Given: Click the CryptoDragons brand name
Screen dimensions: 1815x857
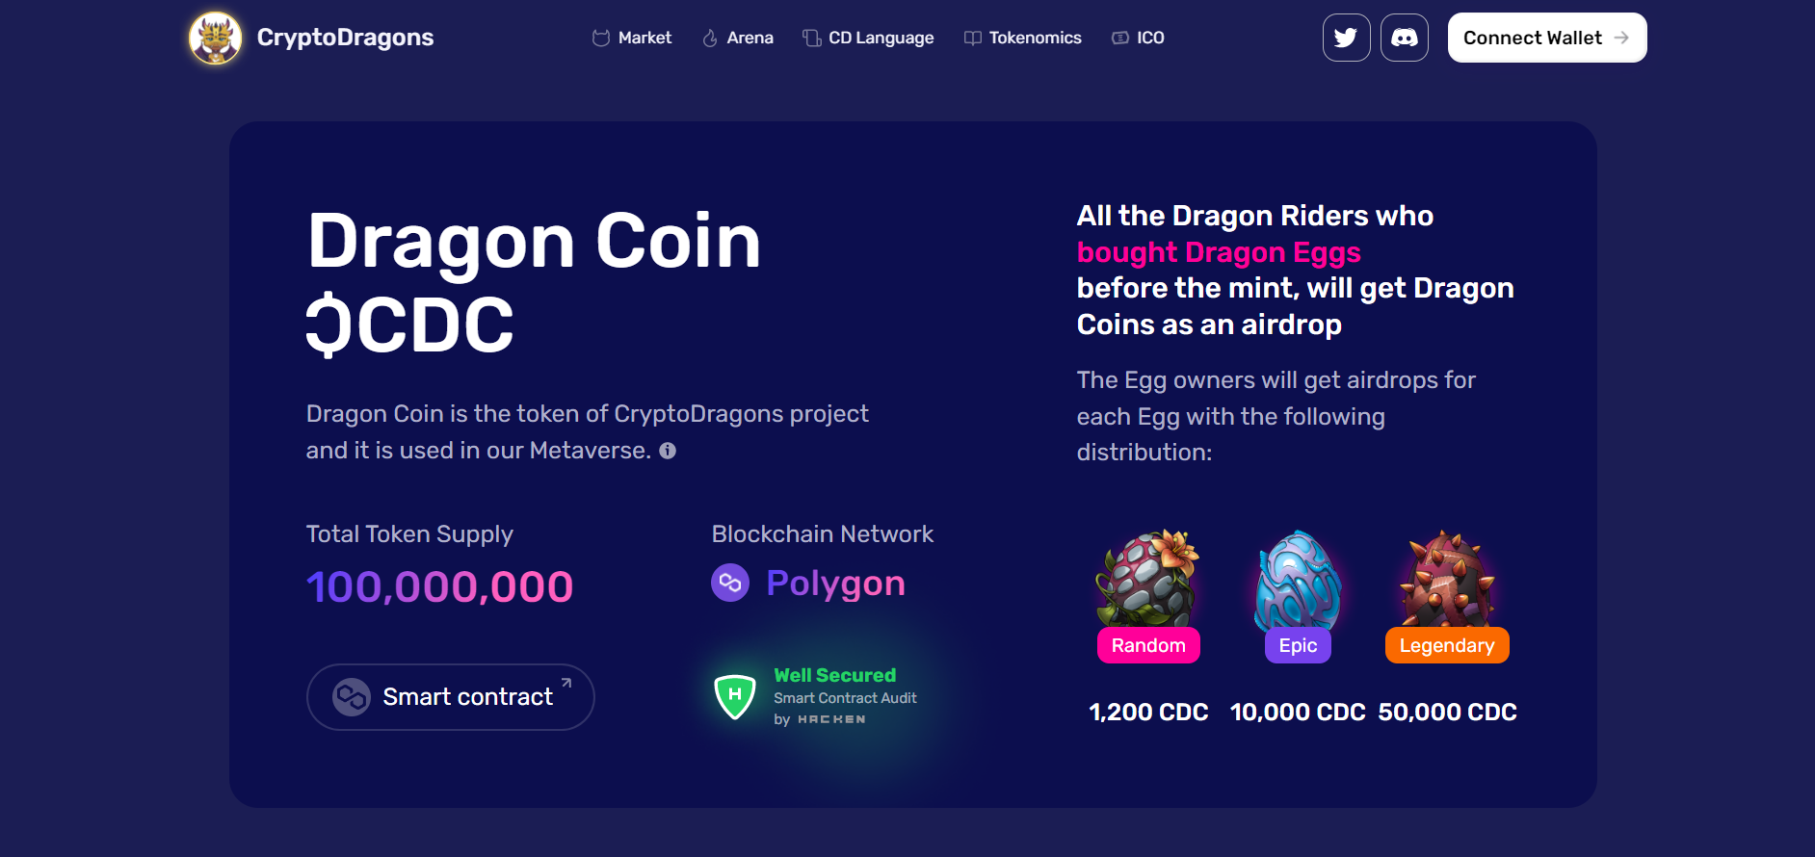Looking at the screenshot, I should pos(345,38).
